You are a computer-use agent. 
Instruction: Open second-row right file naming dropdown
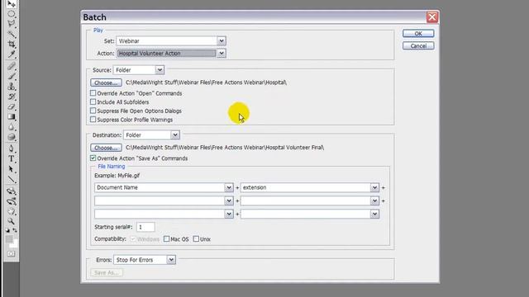[310, 201]
